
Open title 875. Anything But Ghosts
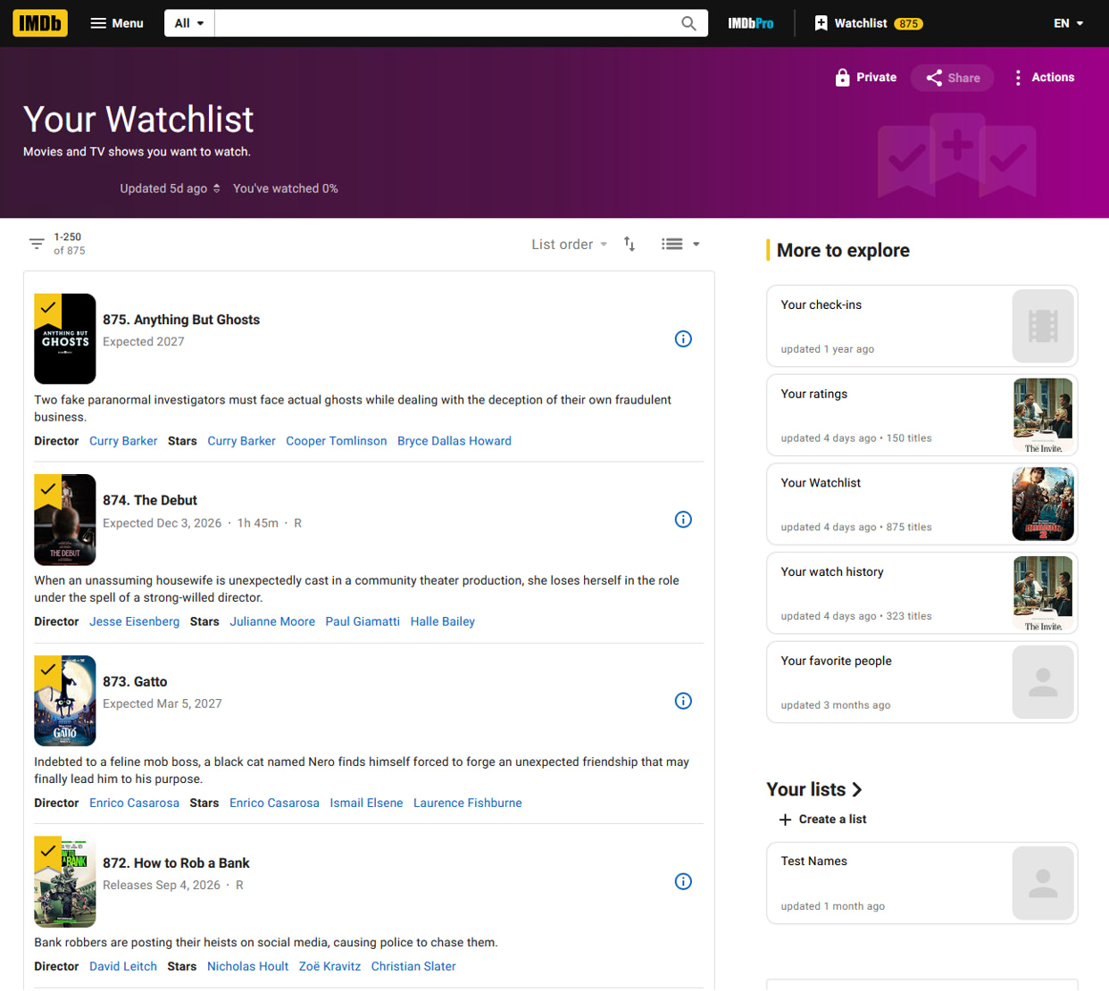[x=181, y=320]
